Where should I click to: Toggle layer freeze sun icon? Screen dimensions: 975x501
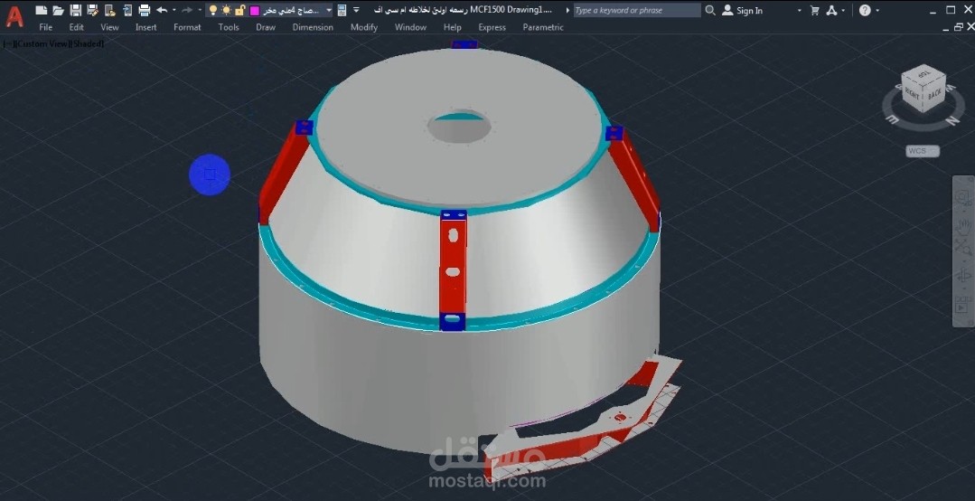[x=226, y=10]
